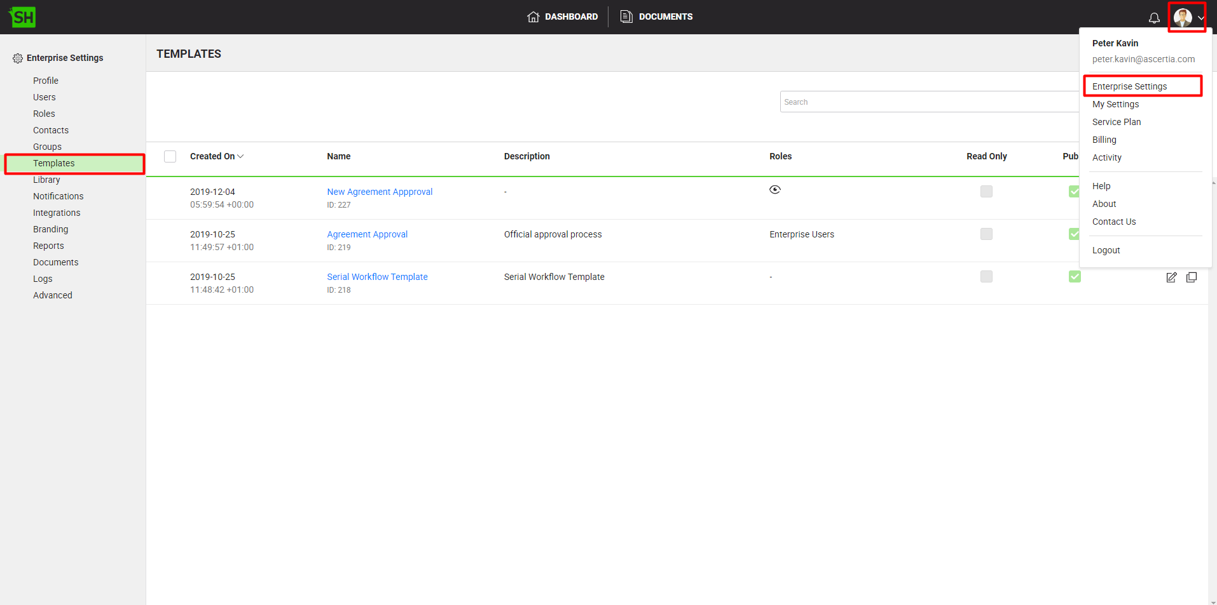The width and height of the screenshot is (1217, 605).
Task: Tick the select-all templates checkbox
Action: tap(170, 157)
